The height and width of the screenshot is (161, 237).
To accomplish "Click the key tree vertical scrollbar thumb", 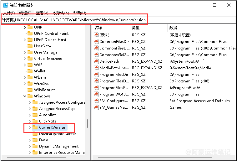I will click(x=88, y=123).
